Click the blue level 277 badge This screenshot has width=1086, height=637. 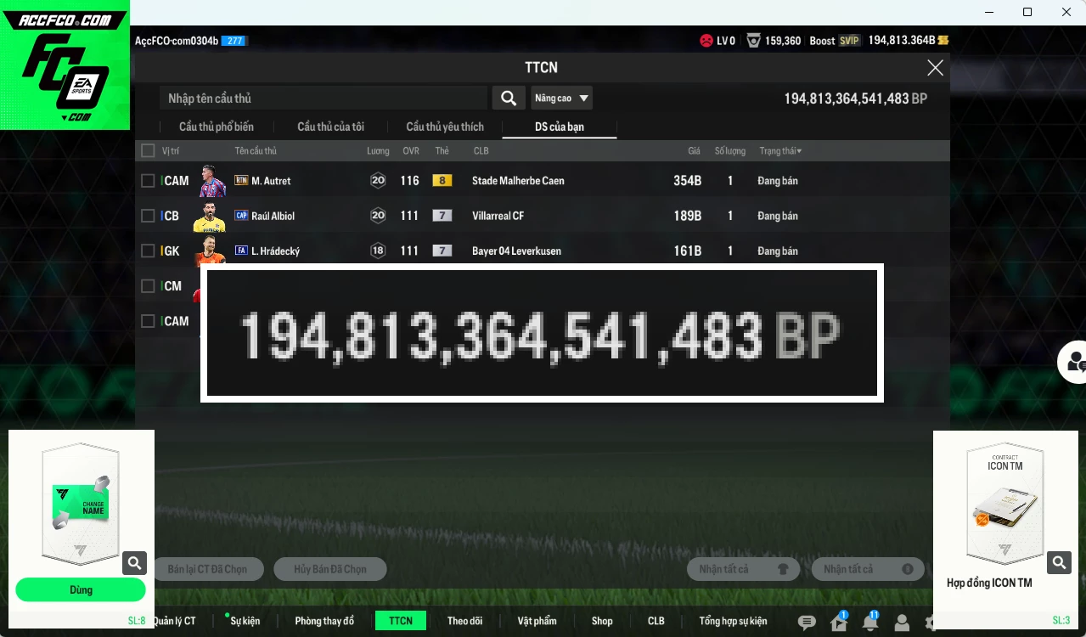(234, 41)
